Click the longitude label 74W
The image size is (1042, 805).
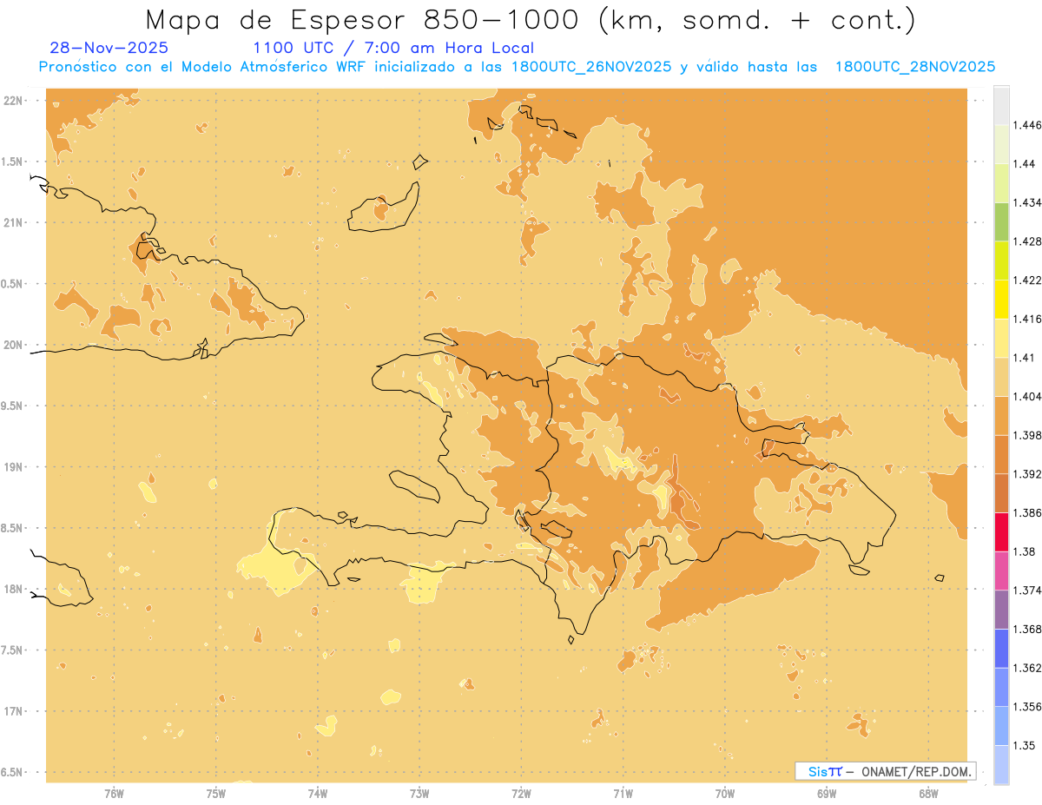click(x=318, y=794)
